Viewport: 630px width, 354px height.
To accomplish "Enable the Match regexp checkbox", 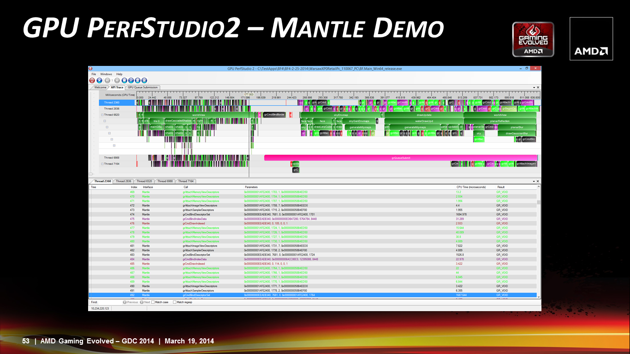I will point(174,302).
